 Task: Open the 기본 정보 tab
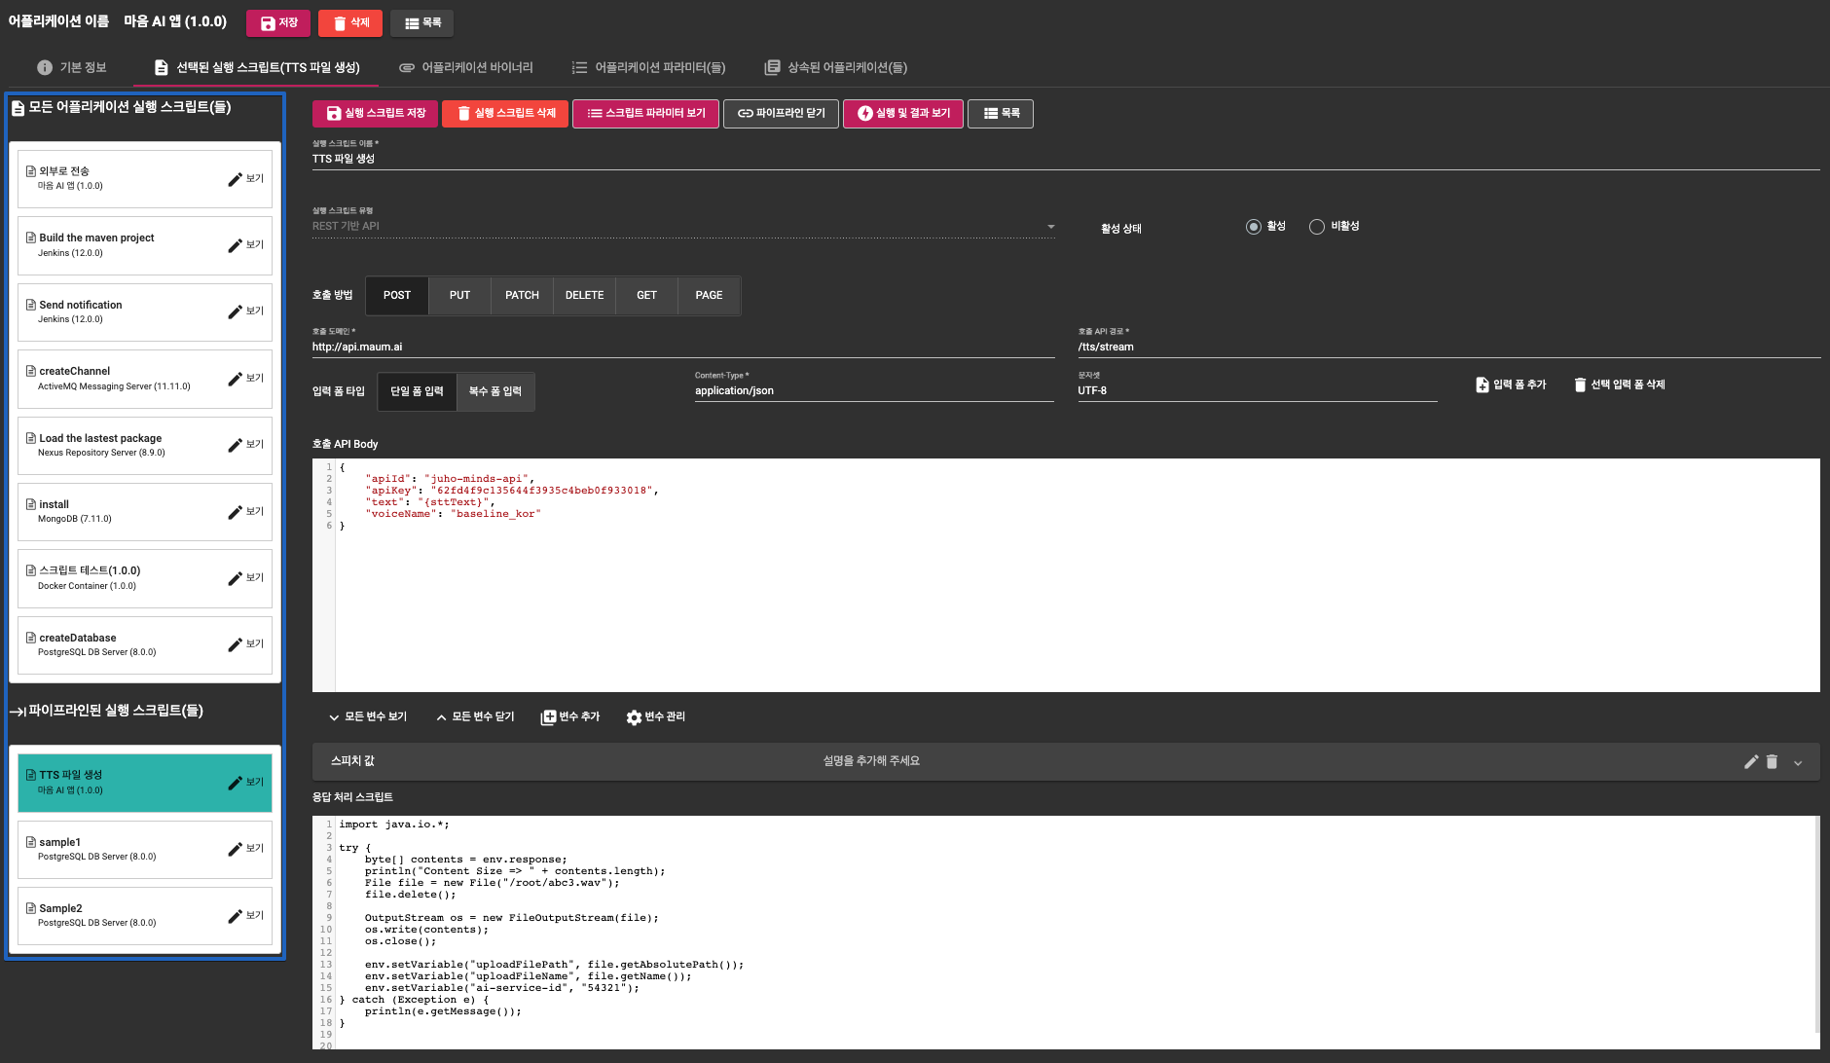pyautogui.click(x=72, y=67)
